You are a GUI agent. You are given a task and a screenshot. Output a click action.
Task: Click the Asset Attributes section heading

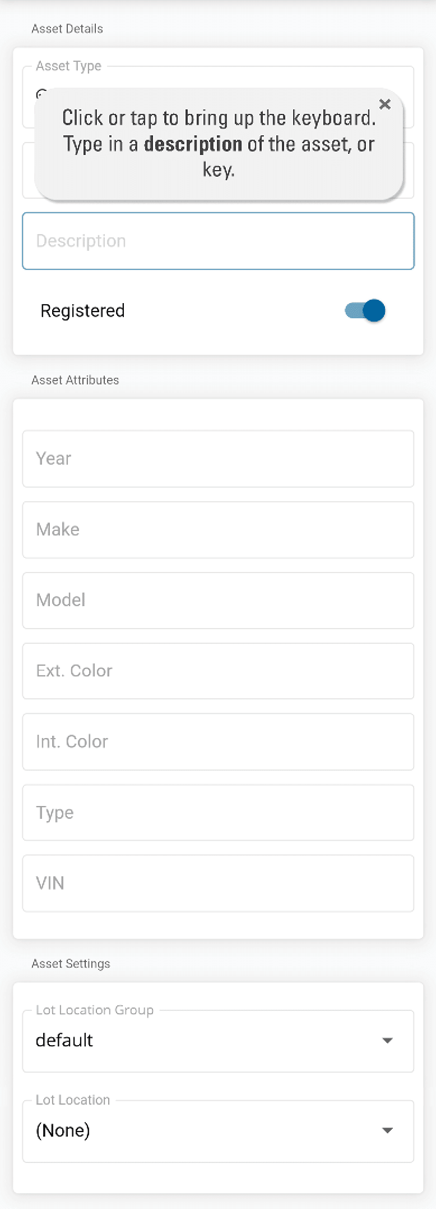(x=75, y=381)
